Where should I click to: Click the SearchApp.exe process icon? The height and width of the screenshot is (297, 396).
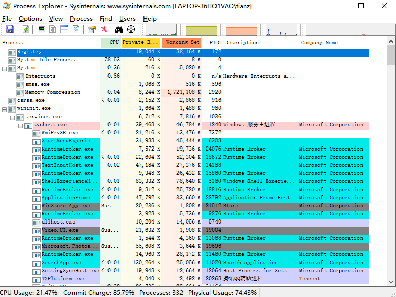37,263
